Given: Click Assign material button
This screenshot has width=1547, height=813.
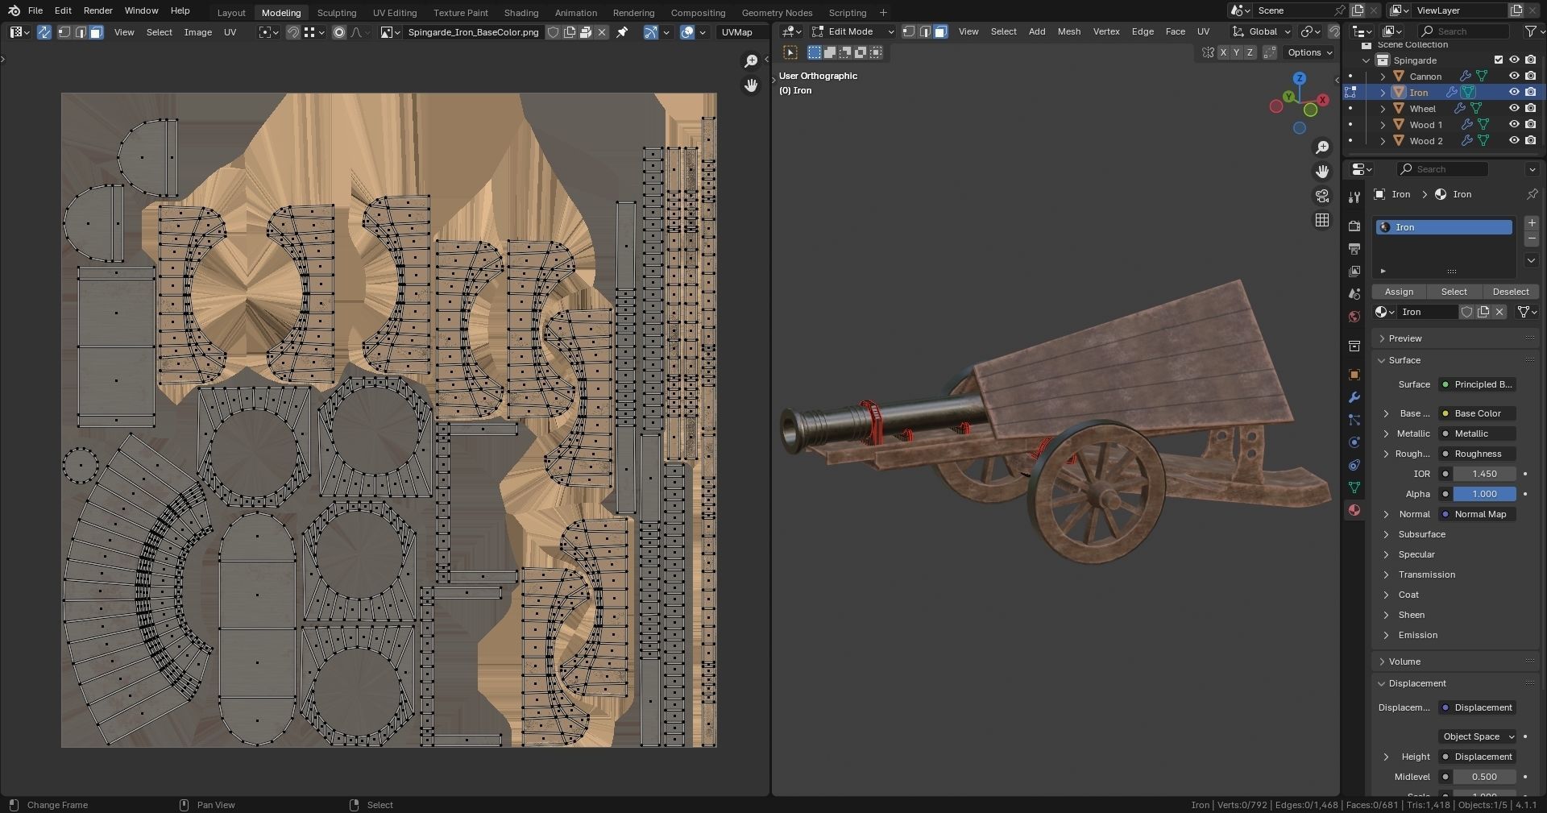Looking at the screenshot, I should tap(1399, 292).
